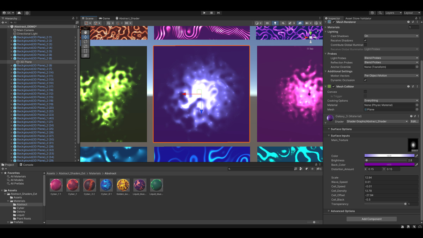Image resolution: width=423 pixels, height=238 pixels.
Task: Click the Add Component button
Action: (x=372, y=219)
